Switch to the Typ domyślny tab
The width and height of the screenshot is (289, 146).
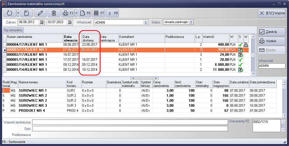point(13,30)
